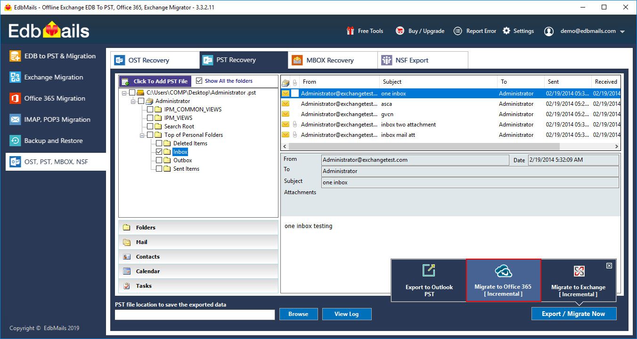637x339 pixels.
Task: Click the Export to Outlook PST icon
Action: pyautogui.click(x=429, y=270)
